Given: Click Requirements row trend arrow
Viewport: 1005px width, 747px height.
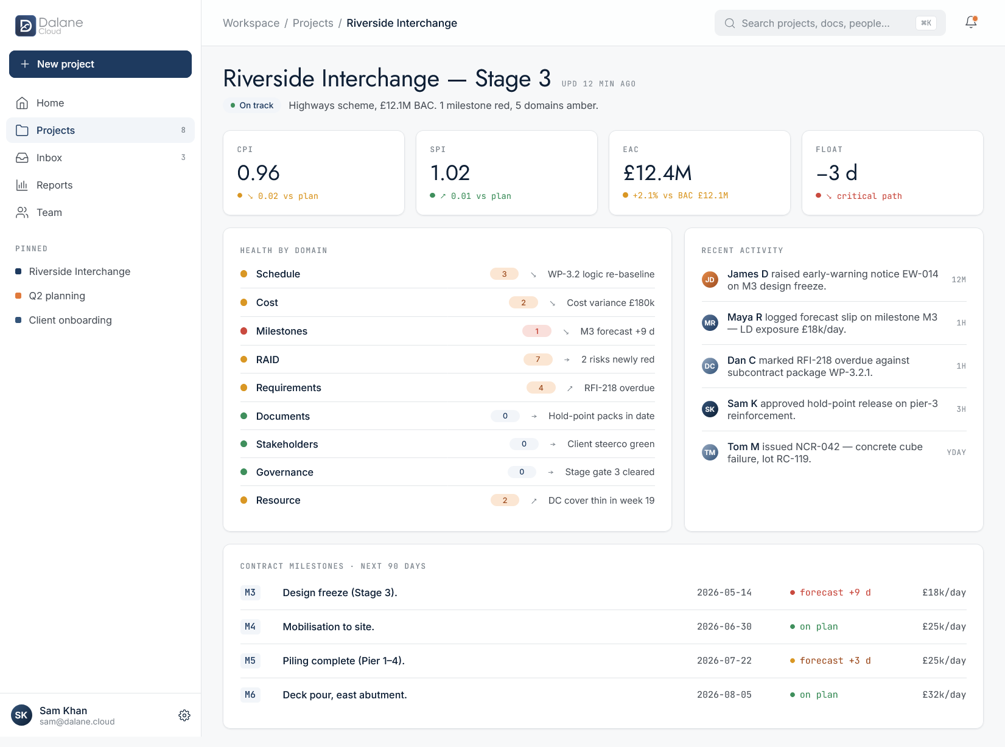Looking at the screenshot, I should point(570,388).
